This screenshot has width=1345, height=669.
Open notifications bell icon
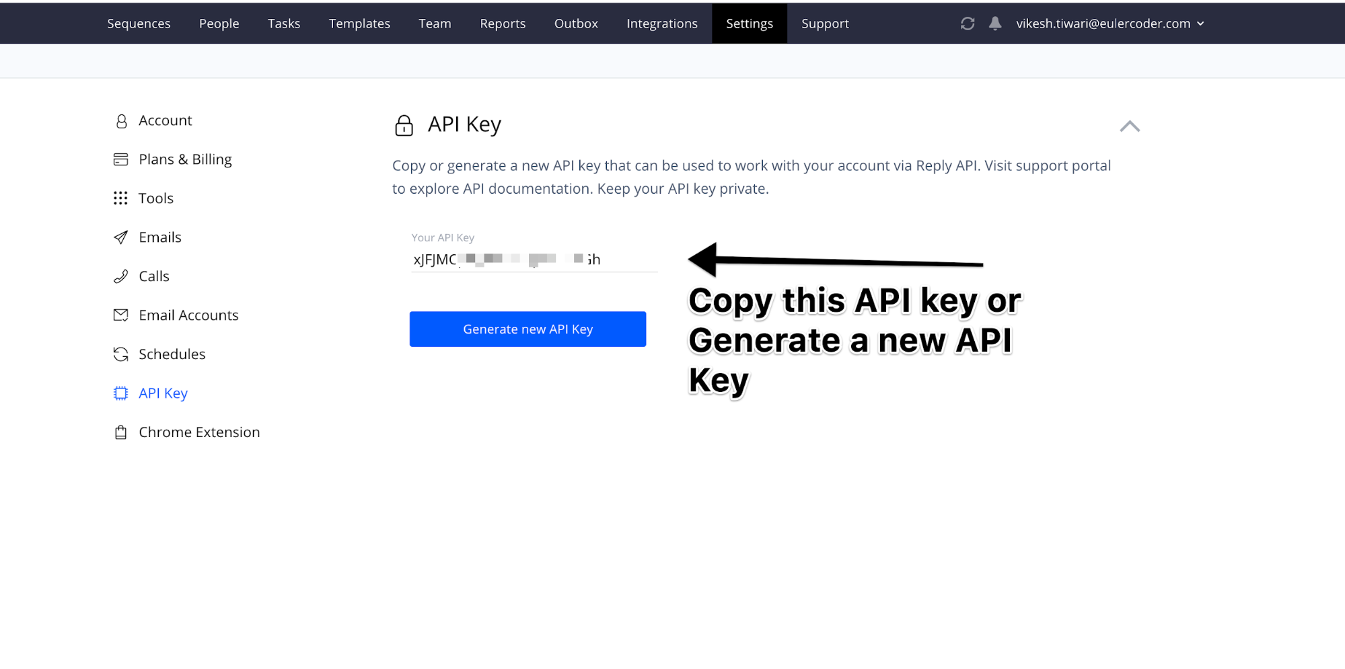(995, 24)
